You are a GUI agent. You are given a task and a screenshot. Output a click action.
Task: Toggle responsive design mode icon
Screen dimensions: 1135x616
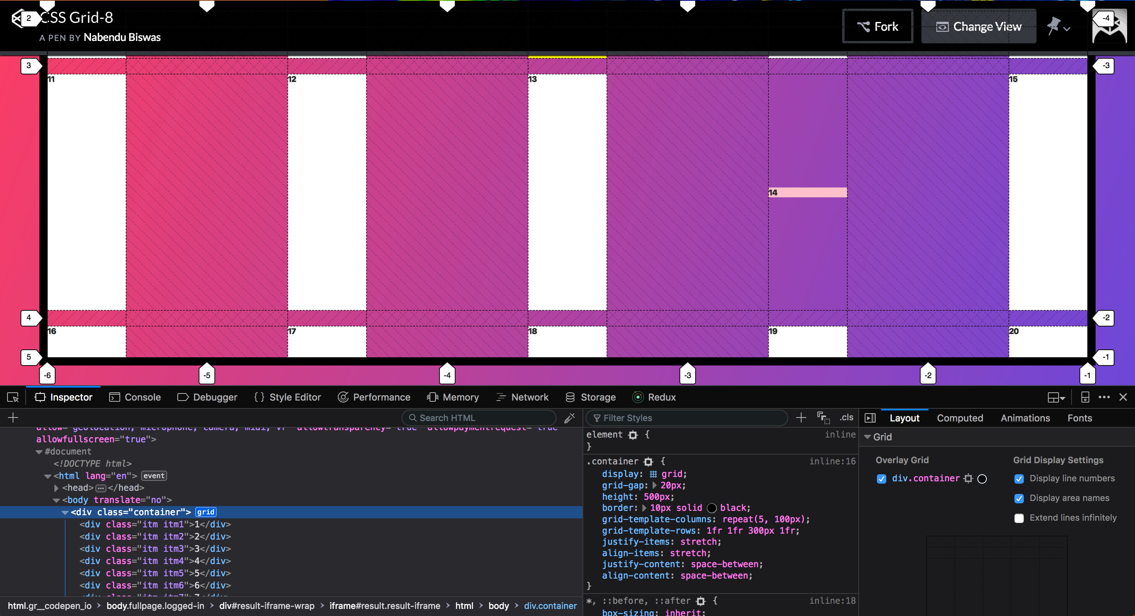click(1085, 397)
